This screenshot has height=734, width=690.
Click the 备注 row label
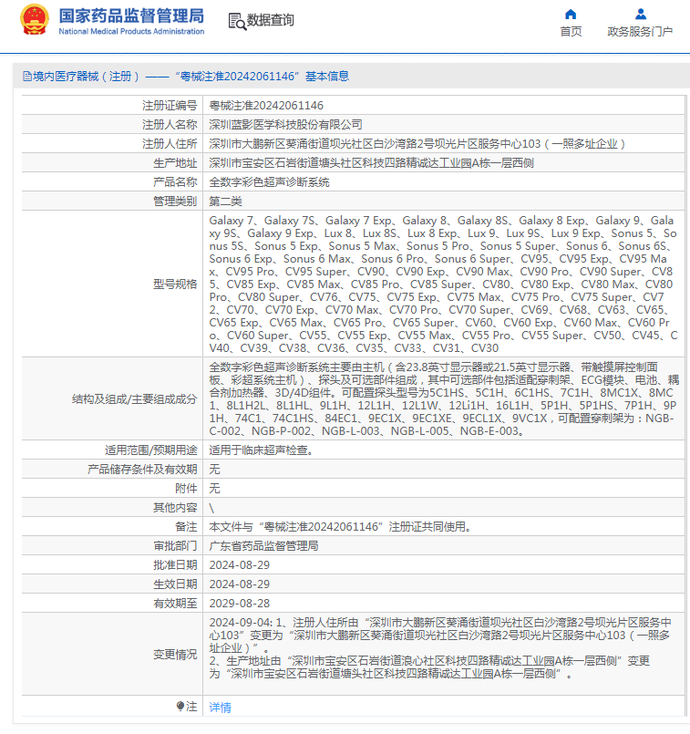(186, 527)
